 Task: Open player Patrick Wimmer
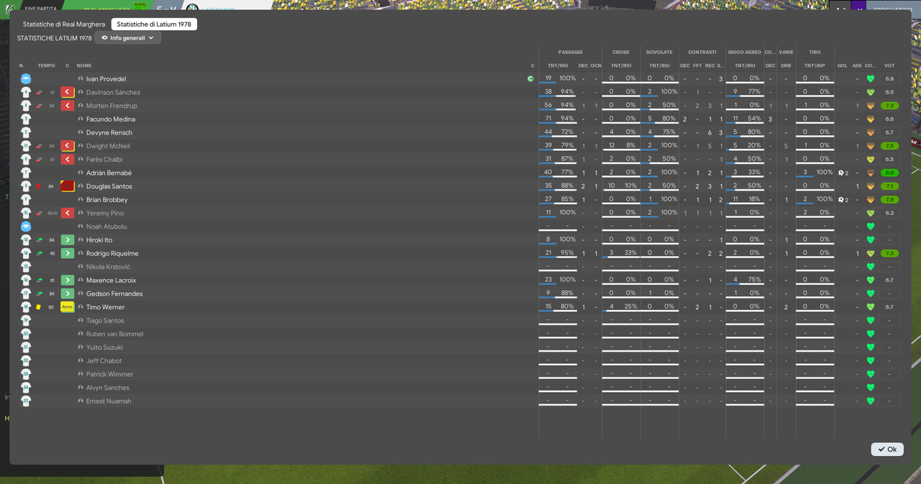point(109,374)
